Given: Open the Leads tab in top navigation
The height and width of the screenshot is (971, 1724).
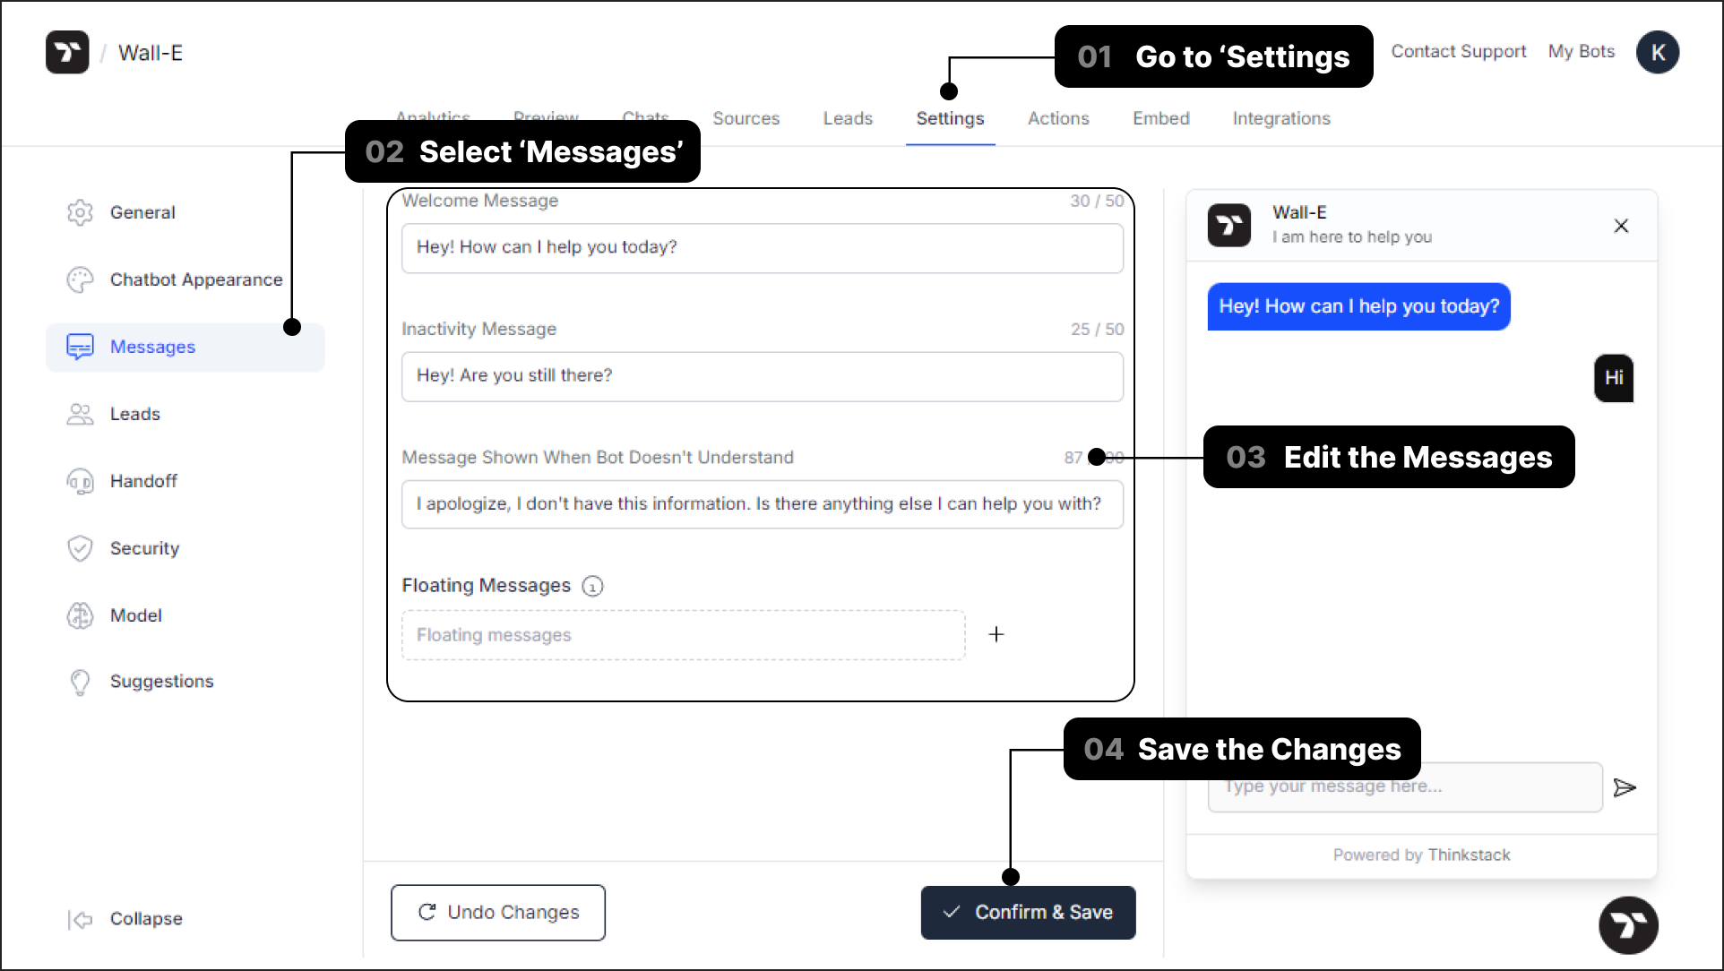Looking at the screenshot, I should point(848,118).
